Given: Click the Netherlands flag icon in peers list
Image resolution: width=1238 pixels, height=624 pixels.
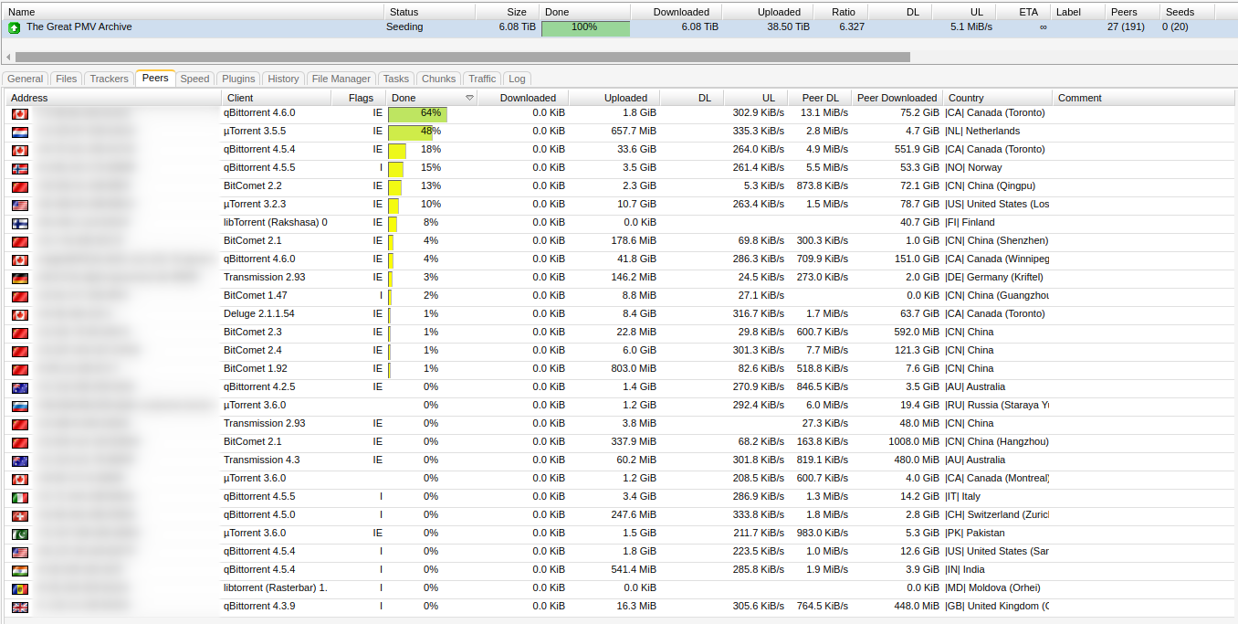Looking at the screenshot, I should [x=19, y=132].
